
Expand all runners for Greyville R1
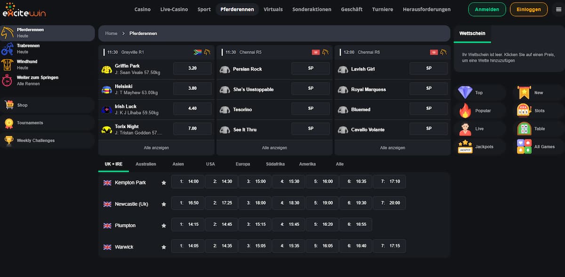click(x=156, y=148)
